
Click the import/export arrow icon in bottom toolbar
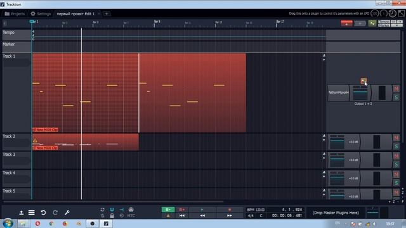pyautogui.click(x=21, y=213)
